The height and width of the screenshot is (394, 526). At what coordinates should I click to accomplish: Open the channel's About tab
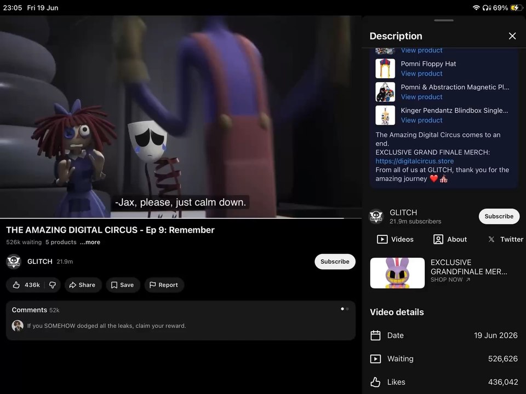[x=450, y=239]
